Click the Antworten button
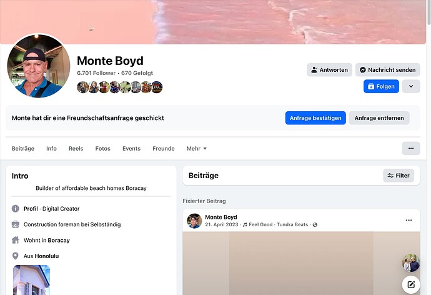Screen dimensions: 431x295 point(329,70)
